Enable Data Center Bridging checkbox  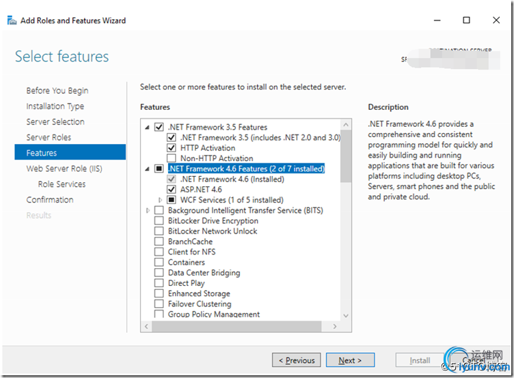tap(159, 273)
